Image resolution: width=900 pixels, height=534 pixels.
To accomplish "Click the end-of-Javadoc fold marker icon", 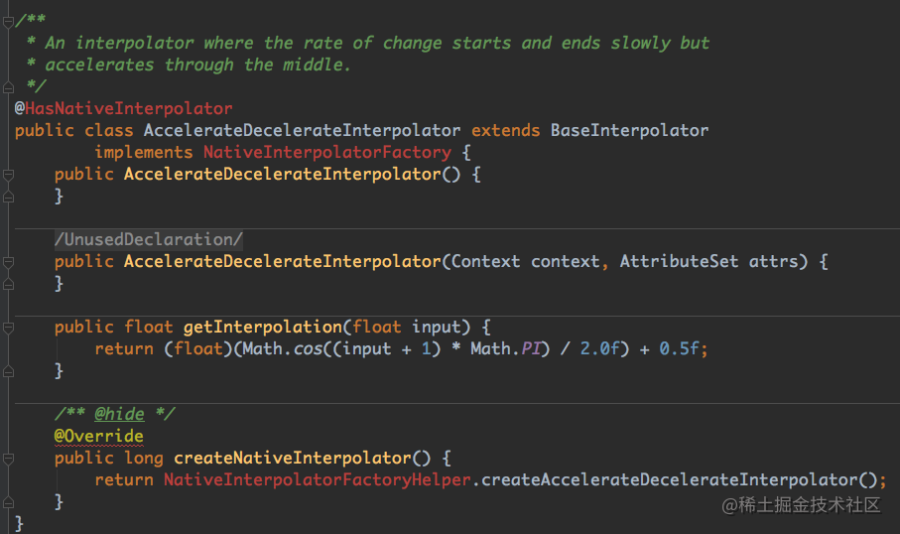I will tap(8, 87).
